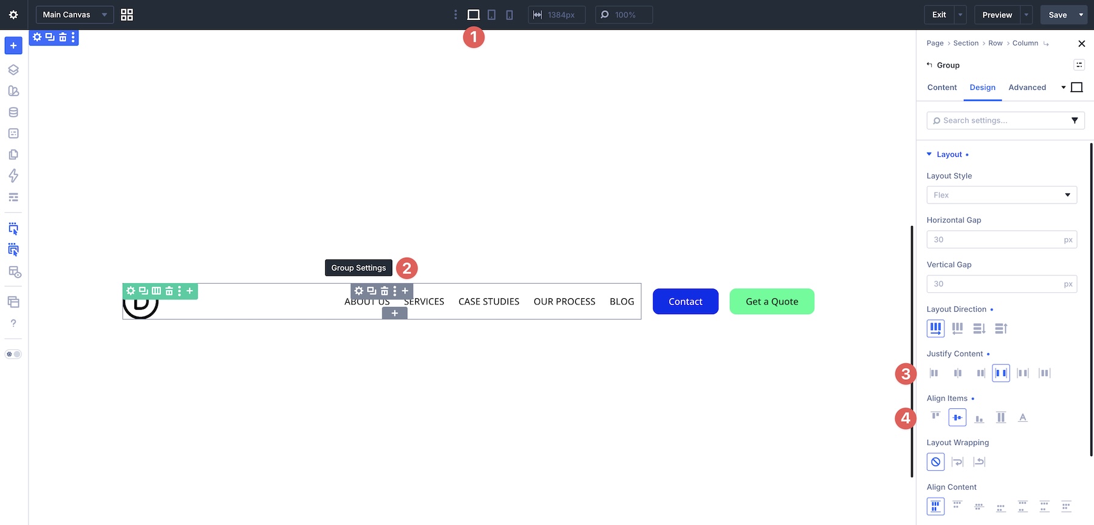Select column layout direction option
The height and width of the screenshot is (525, 1094).
979,329
